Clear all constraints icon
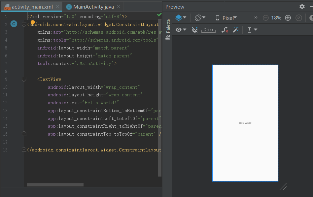Screen dimensions: 313x197 (x=225, y=30)
